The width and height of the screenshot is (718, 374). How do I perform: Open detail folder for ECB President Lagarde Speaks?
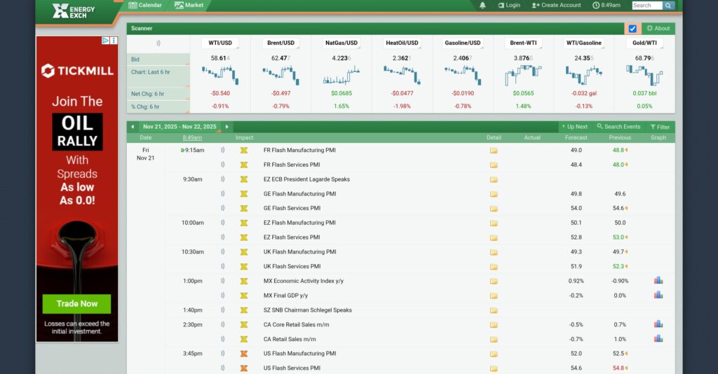(494, 180)
